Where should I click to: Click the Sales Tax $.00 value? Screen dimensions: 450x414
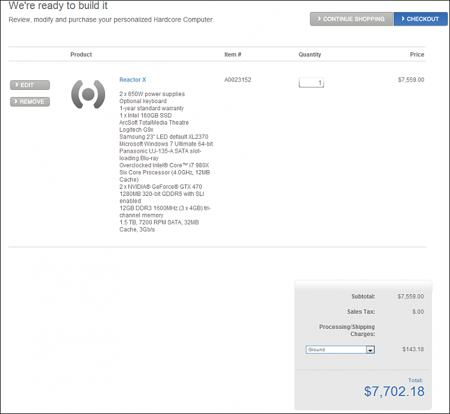[418, 312]
